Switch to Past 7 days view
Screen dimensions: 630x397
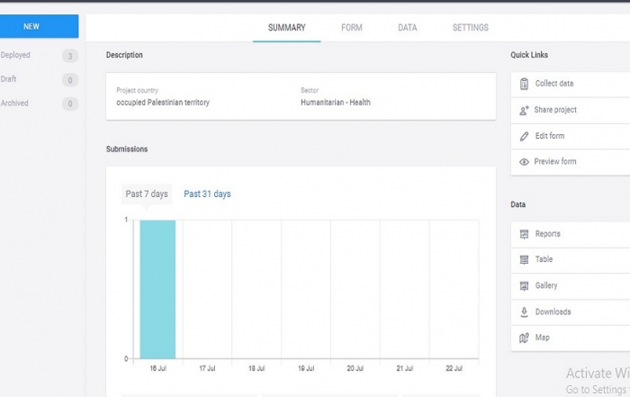coord(147,194)
